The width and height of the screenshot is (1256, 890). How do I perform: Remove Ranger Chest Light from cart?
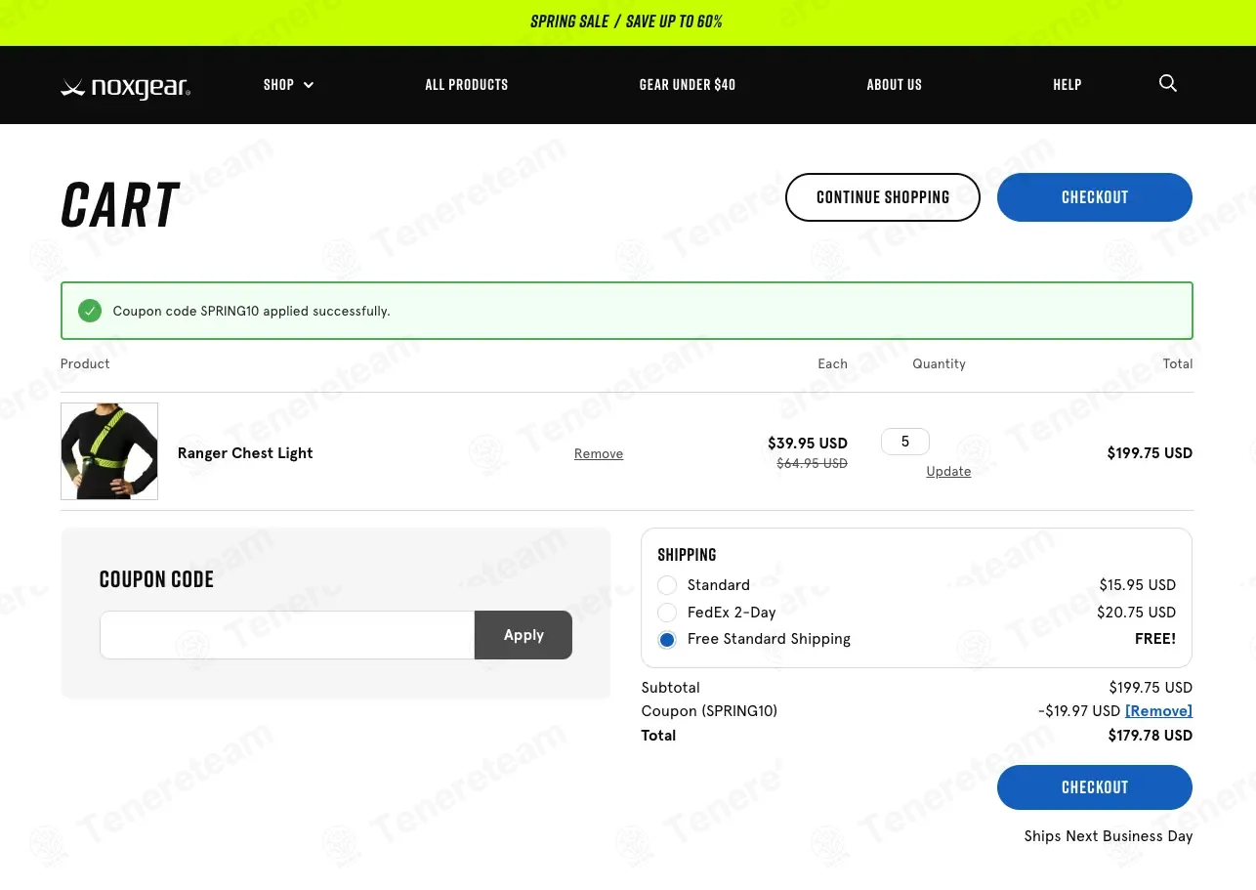coord(599,453)
